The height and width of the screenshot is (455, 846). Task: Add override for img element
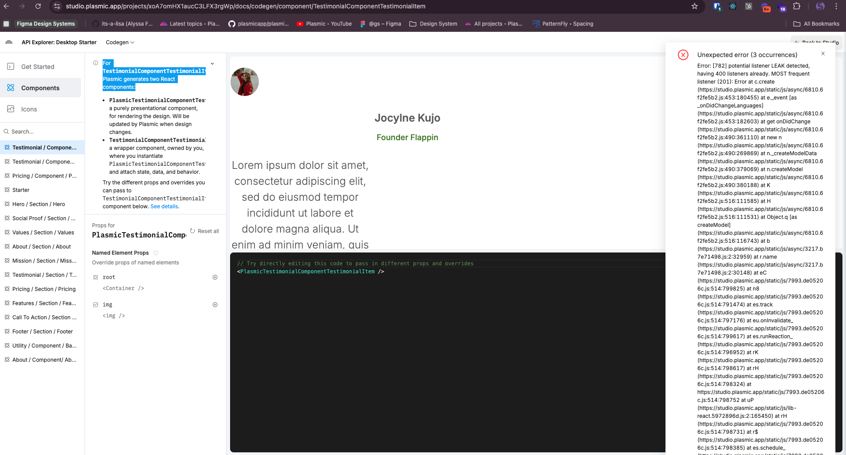click(215, 305)
